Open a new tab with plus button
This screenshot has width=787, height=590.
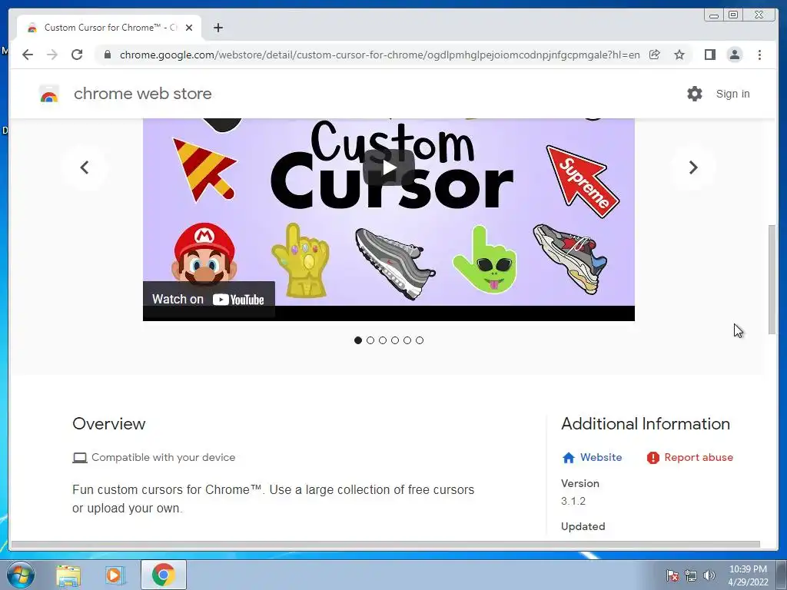coord(218,28)
